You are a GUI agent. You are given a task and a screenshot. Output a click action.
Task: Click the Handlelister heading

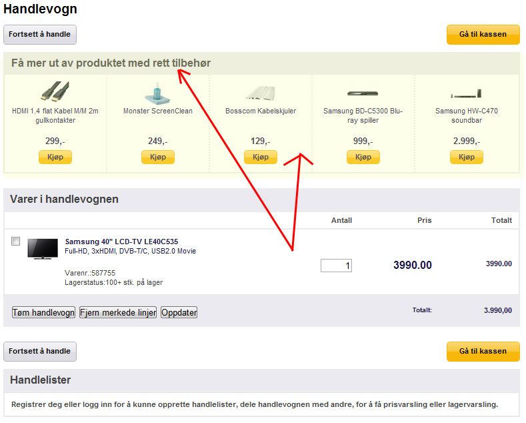pos(40,380)
